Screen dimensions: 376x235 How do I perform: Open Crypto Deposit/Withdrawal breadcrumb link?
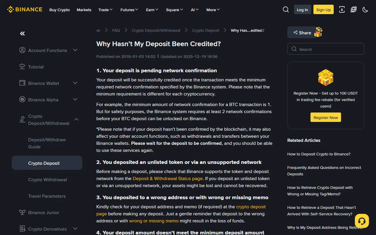(x=156, y=31)
